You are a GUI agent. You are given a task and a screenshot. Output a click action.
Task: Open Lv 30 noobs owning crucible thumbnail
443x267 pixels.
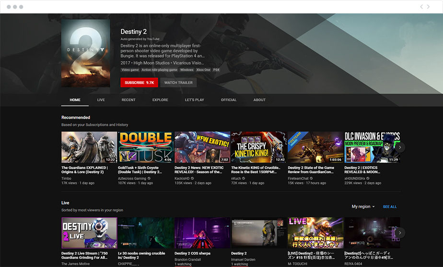[x=145, y=233]
